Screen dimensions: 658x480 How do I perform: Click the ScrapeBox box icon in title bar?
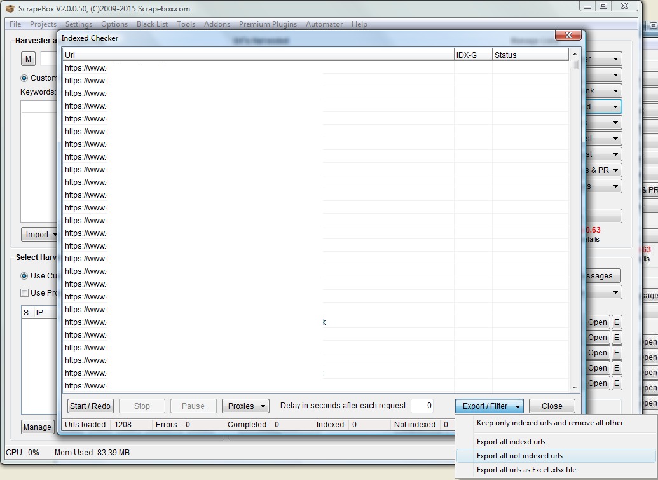point(10,8)
